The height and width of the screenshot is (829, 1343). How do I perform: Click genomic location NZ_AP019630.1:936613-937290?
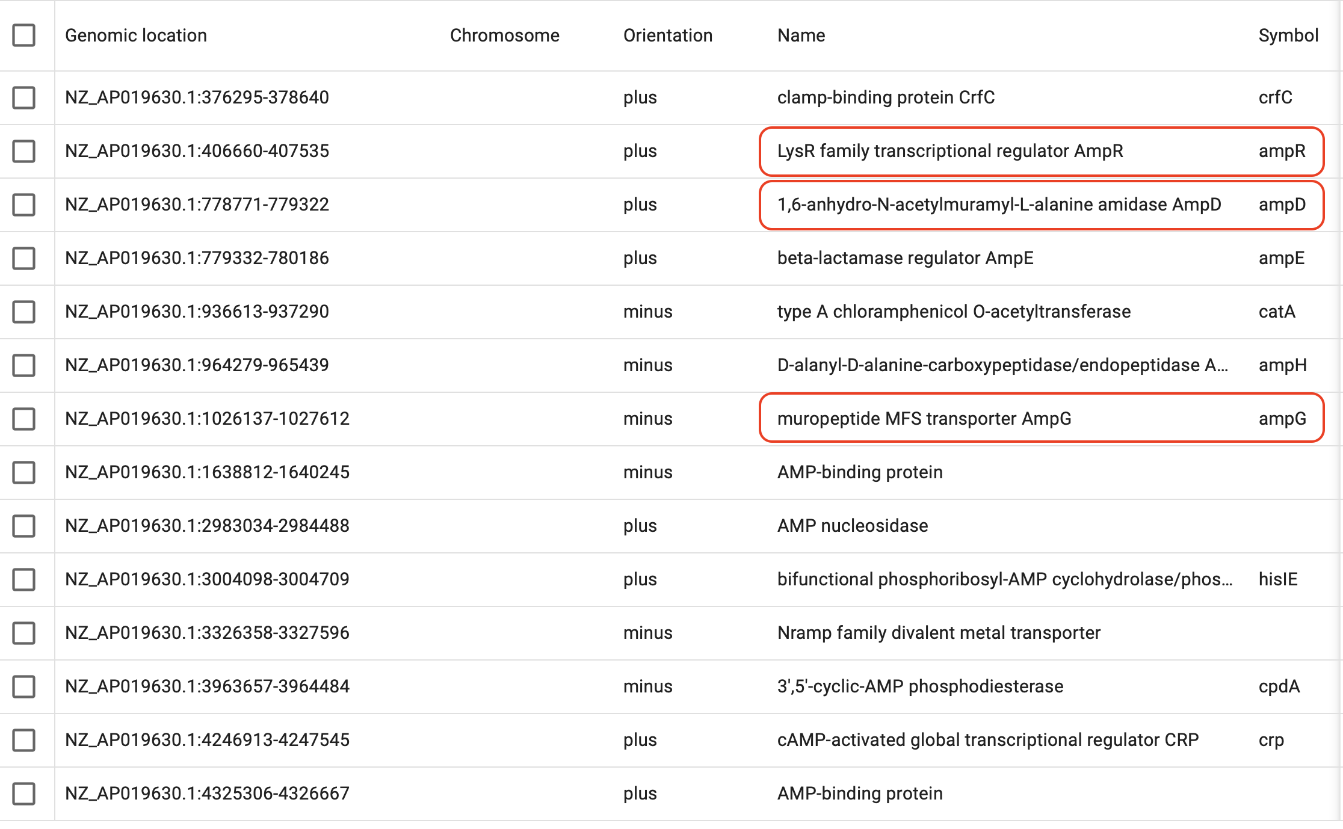[197, 312]
